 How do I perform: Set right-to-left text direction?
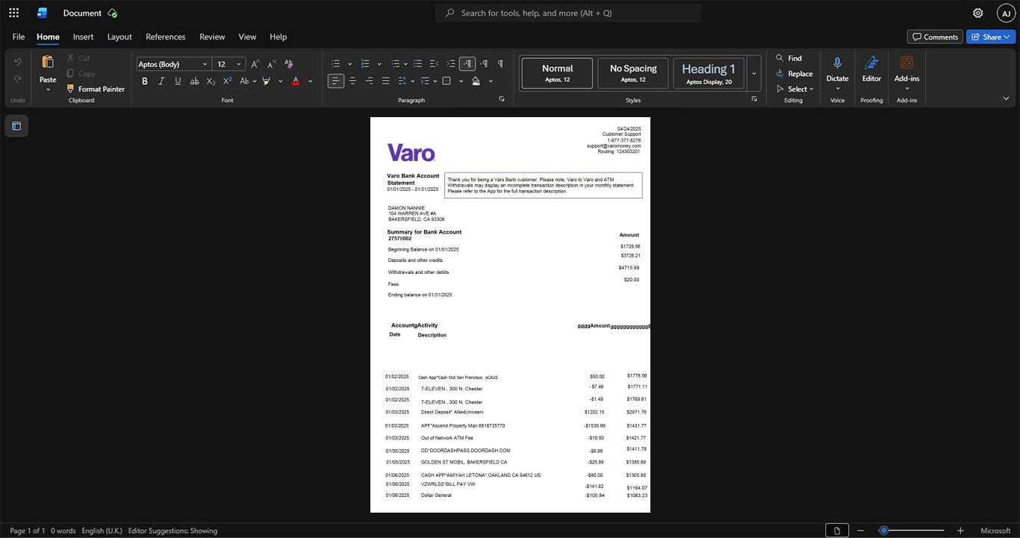coord(484,63)
